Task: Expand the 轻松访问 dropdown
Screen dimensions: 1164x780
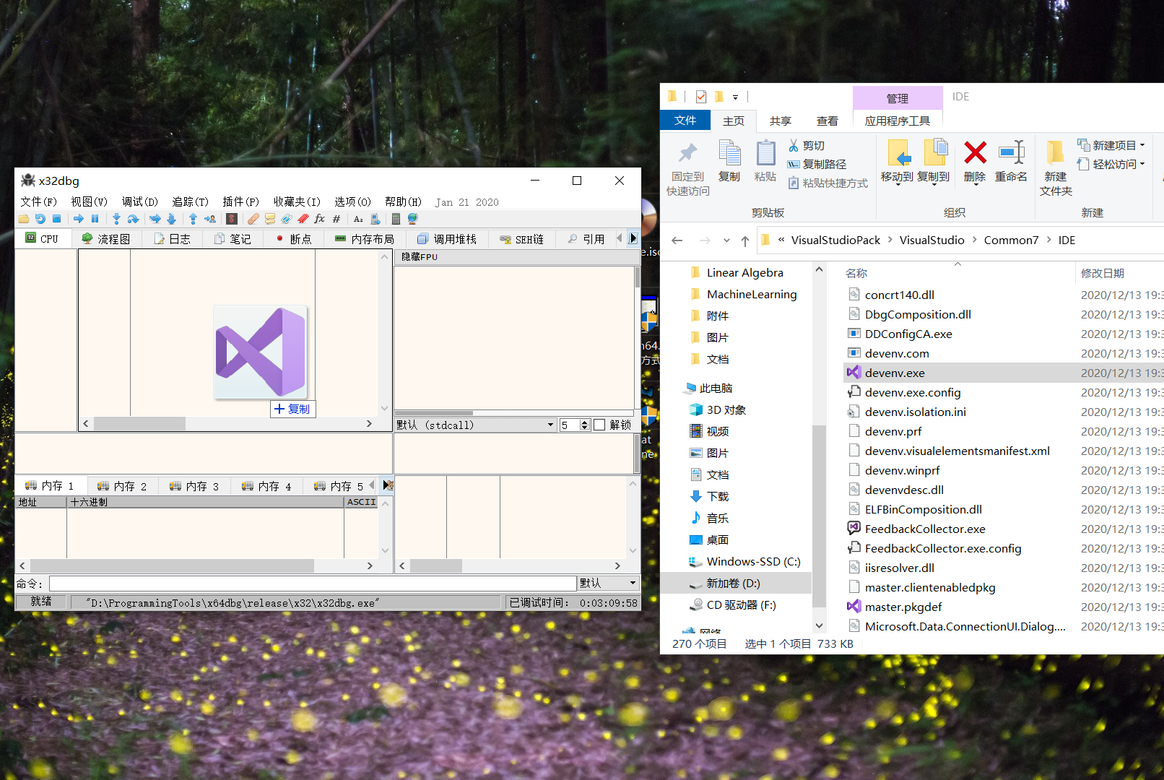Action: [x=1142, y=164]
